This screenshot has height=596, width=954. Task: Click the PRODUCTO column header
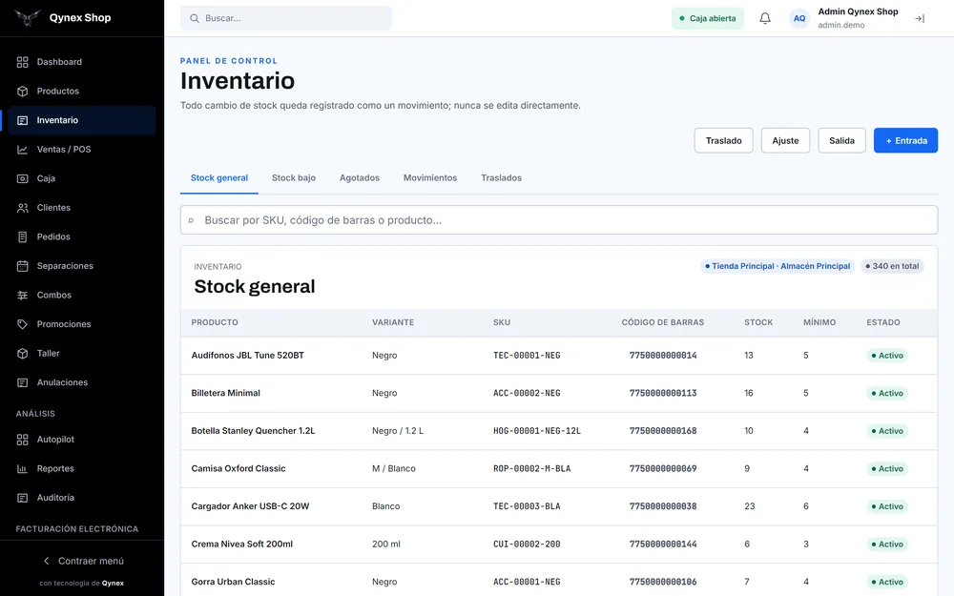click(215, 322)
